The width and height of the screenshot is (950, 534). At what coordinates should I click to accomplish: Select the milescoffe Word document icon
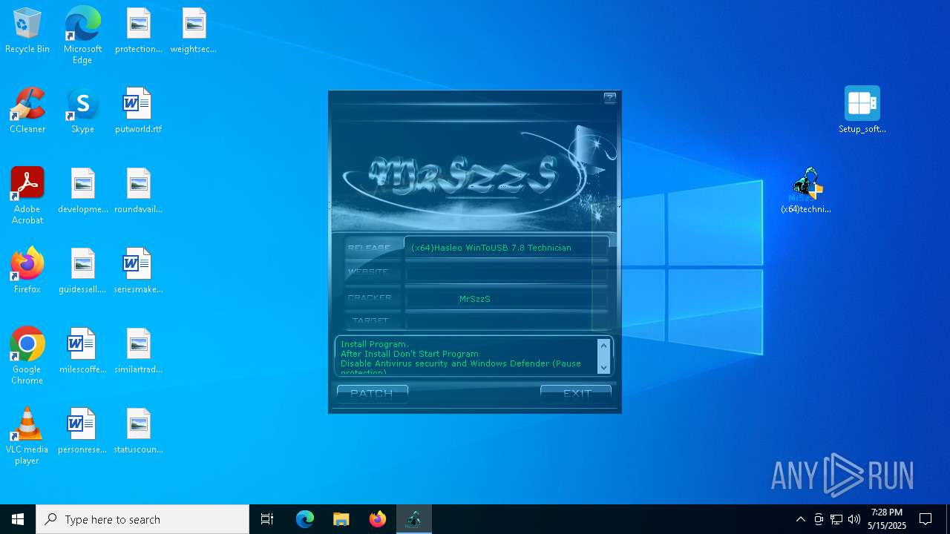click(83, 352)
